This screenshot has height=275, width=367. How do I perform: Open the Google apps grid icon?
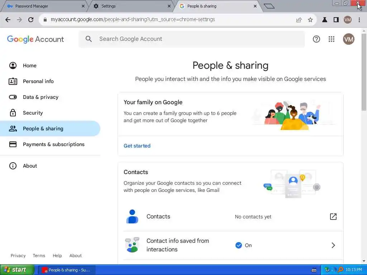click(x=332, y=39)
